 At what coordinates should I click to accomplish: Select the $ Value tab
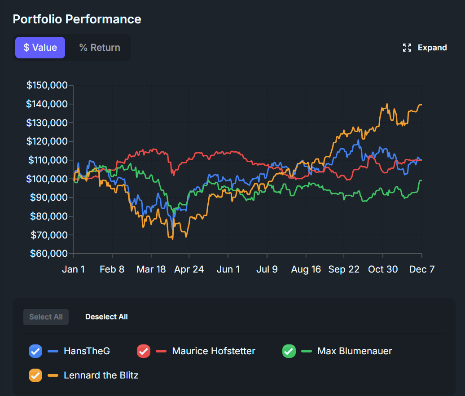(x=40, y=47)
